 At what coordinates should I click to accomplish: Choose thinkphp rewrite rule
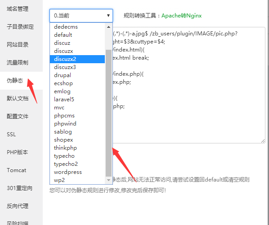pyautogui.click(x=77, y=148)
